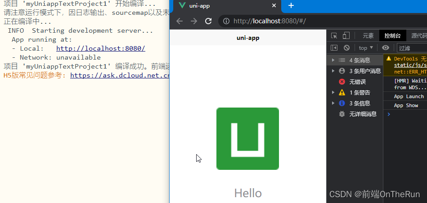Click the bug icon beside 无详细消息
427x203 pixels.
[342, 114]
